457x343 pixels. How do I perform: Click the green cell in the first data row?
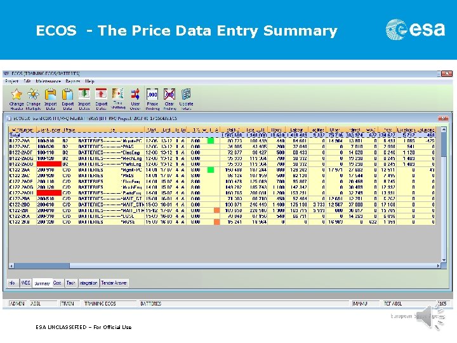[211, 141]
